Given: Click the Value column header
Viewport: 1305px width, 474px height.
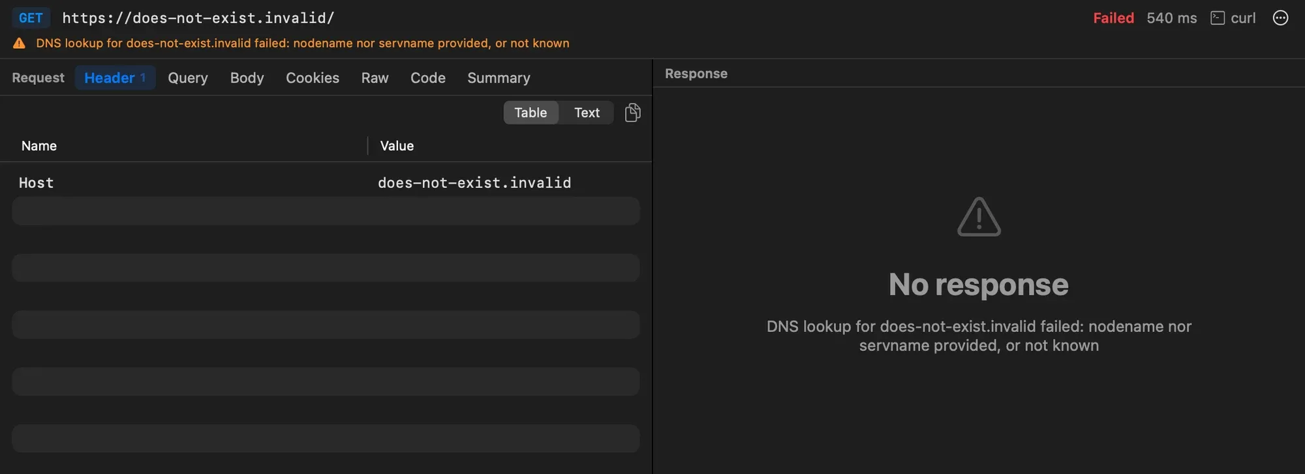Looking at the screenshot, I should click(x=397, y=146).
